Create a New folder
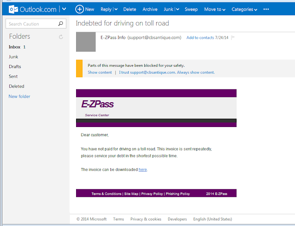Screen dimensions: 295x226 (x=19, y=96)
